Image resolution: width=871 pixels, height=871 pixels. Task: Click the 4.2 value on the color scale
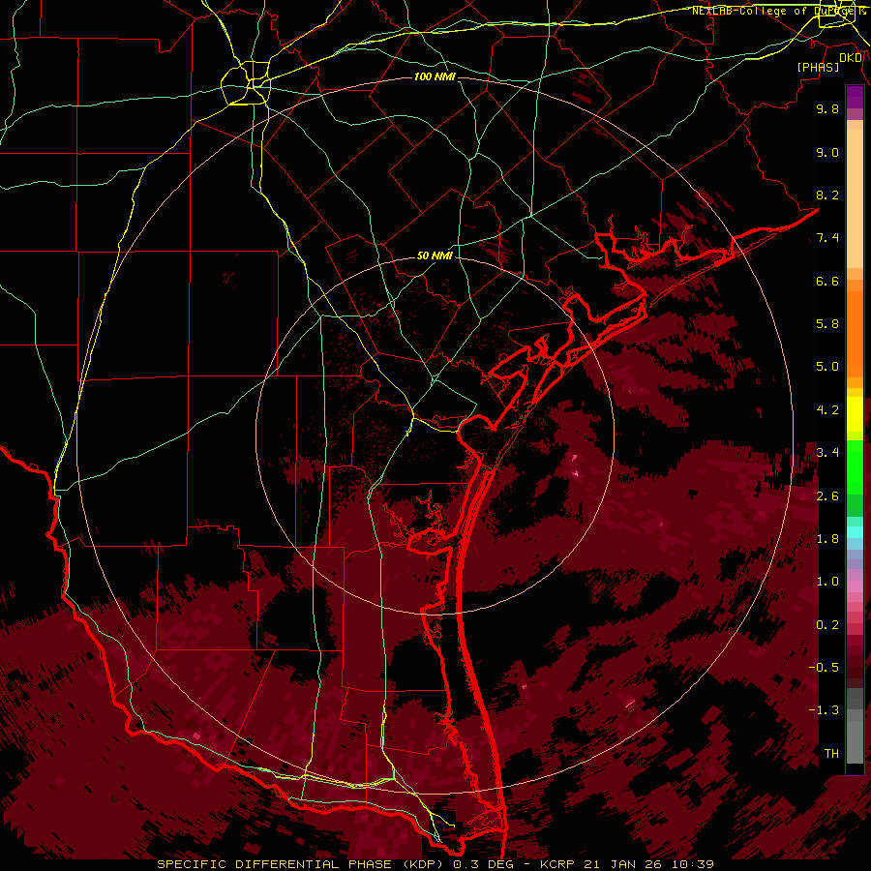(x=827, y=410)
